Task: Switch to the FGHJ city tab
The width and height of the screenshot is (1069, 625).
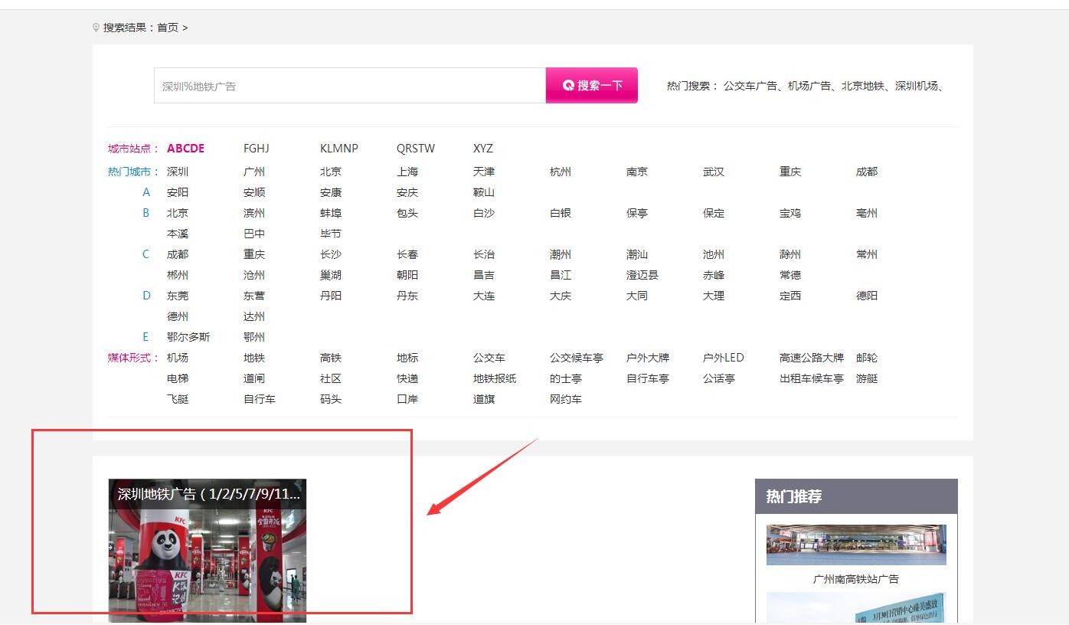Action: pos(257,149)
